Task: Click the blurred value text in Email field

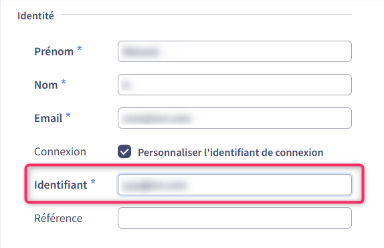Action: tap(157, 119)
